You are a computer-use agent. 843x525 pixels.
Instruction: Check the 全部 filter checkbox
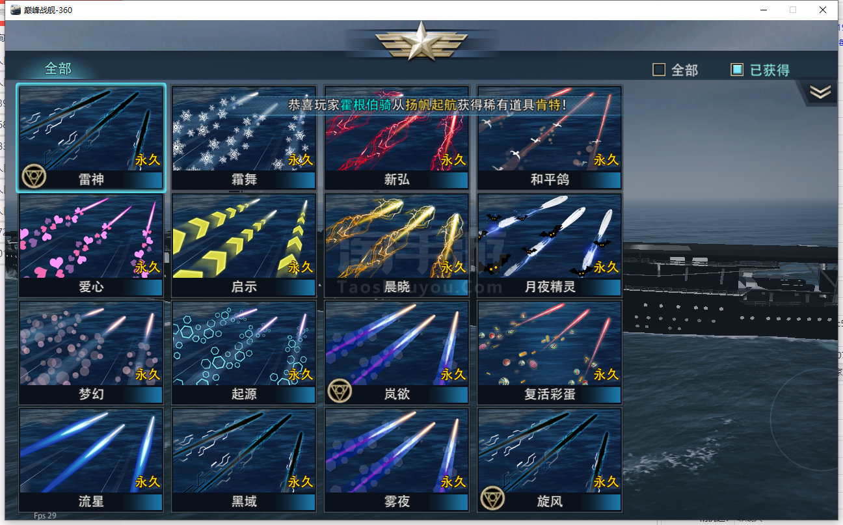659,70
